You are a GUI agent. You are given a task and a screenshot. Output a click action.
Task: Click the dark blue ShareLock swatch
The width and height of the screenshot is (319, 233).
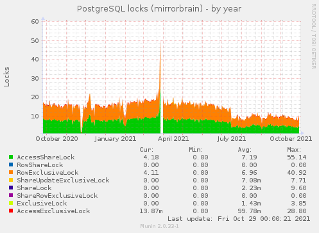pyautogui.click(x=11, y=188)
